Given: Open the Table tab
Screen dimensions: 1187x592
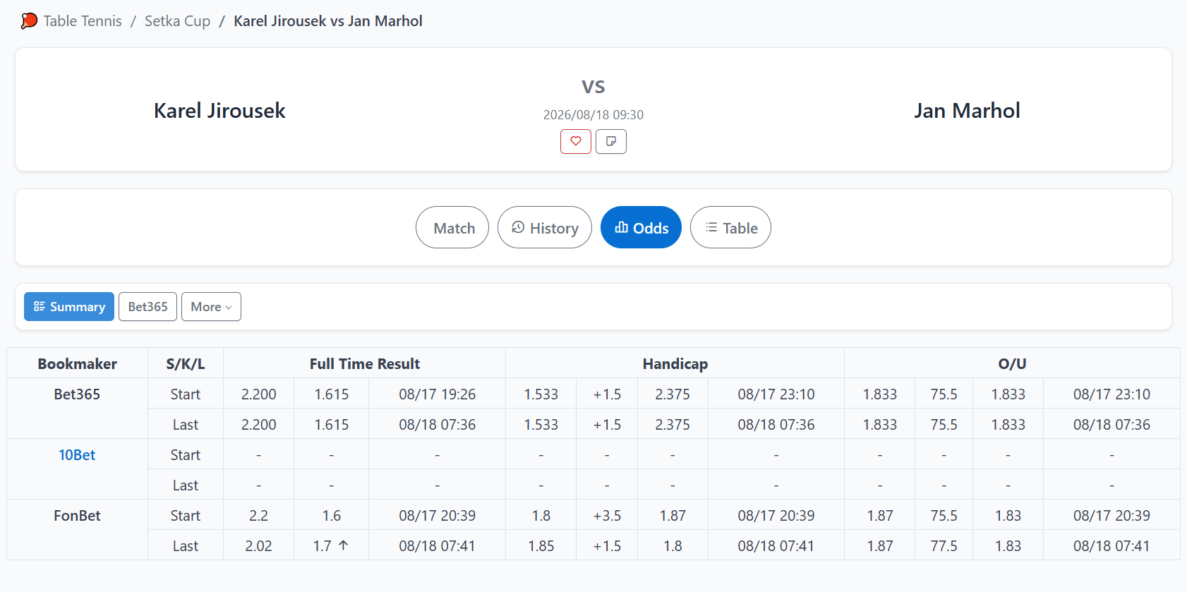Looking at the screenshot, I should (730, 227).
